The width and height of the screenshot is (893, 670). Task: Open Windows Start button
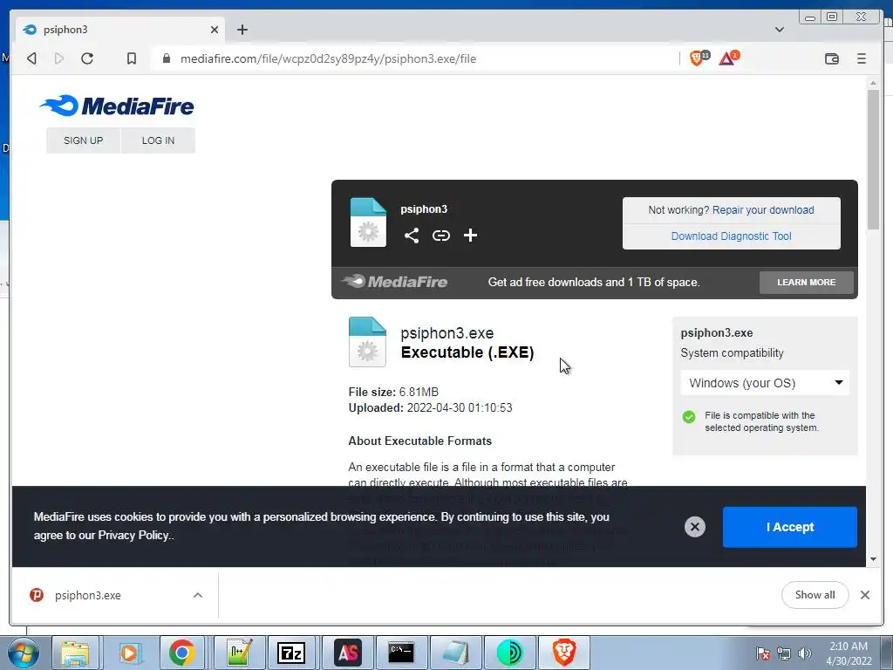point(24,653)
